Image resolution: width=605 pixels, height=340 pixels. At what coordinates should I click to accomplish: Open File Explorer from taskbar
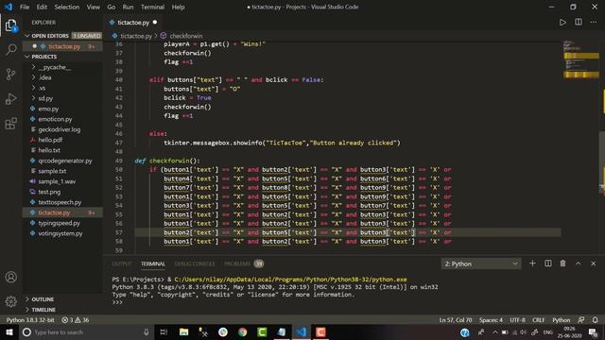tap(183, 331)
